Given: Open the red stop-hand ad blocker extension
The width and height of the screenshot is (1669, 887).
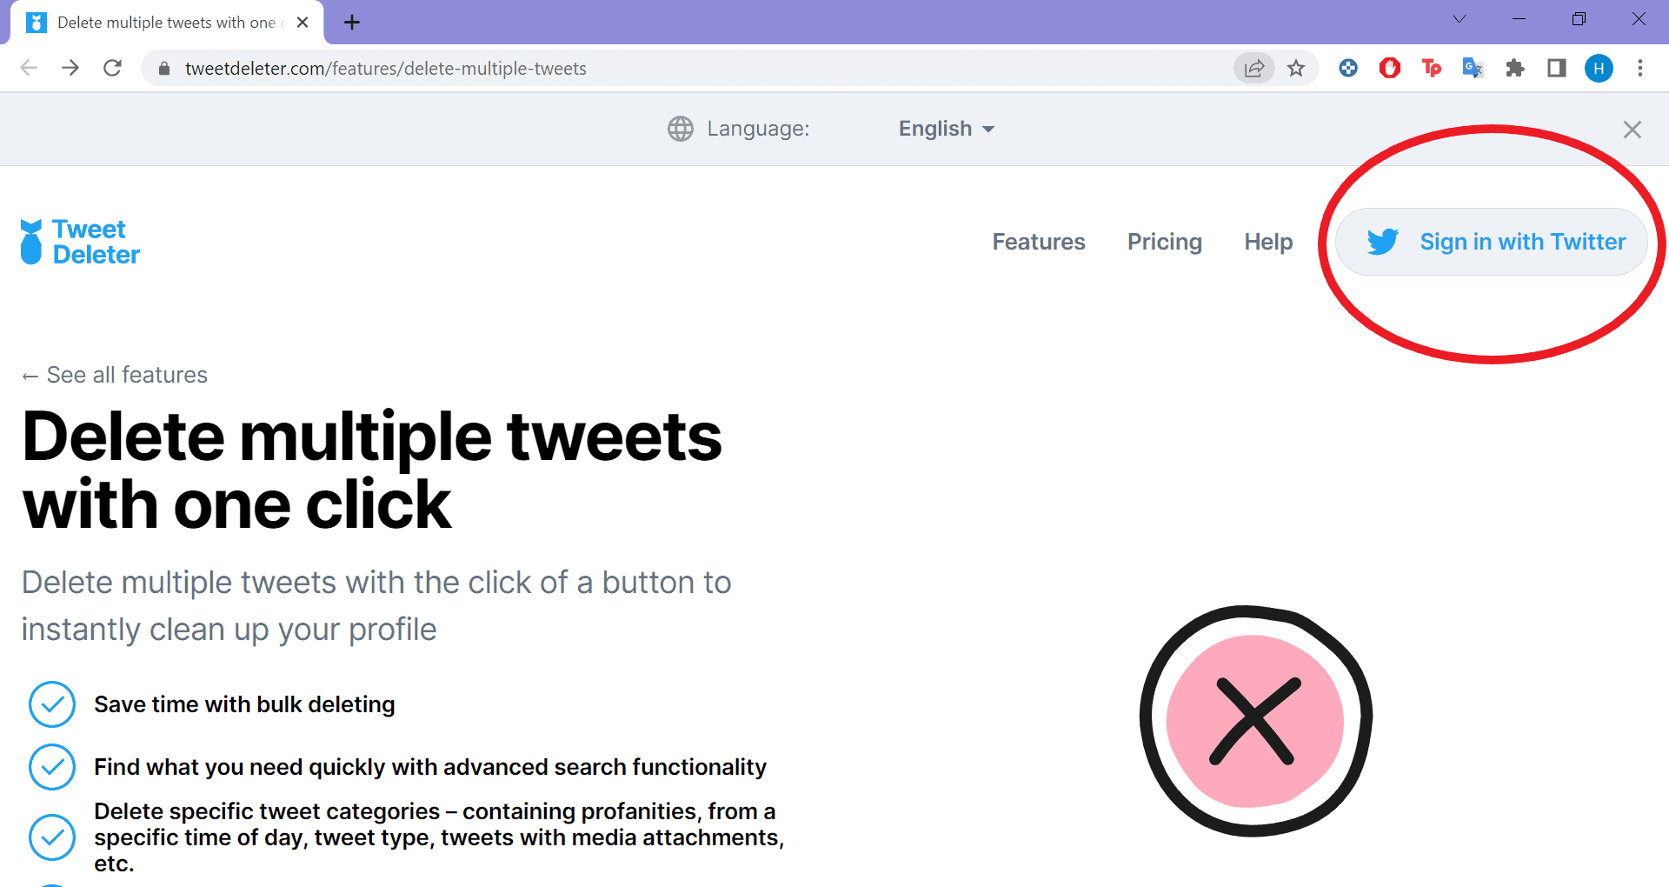Looking at the screenshot, I should pos(1390,68).
